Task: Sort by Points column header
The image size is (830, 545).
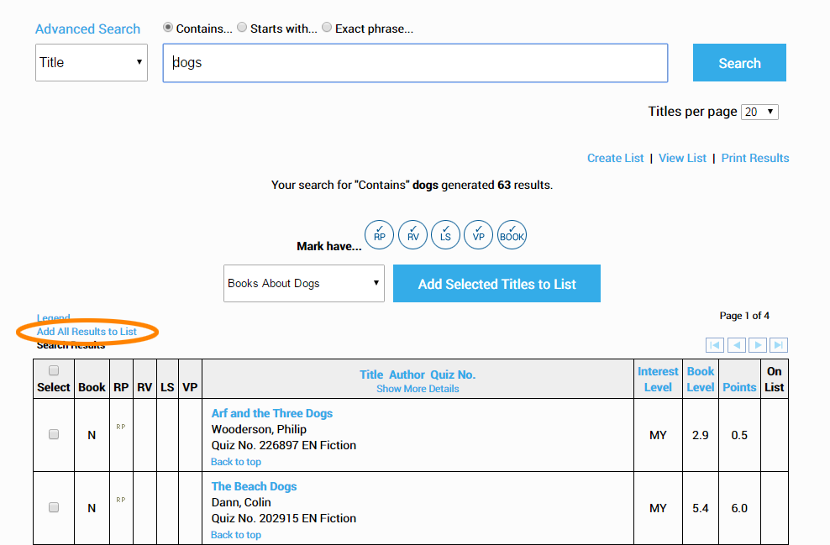Action: pos(739,387)
